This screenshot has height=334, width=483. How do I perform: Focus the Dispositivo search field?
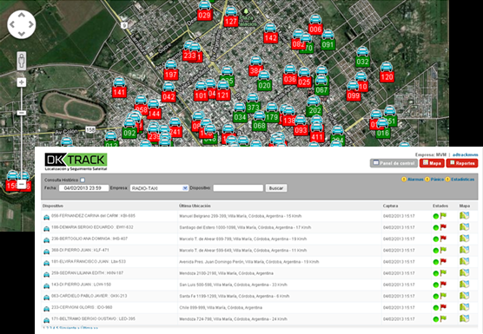pyautogui.click(x=238, y=188)
